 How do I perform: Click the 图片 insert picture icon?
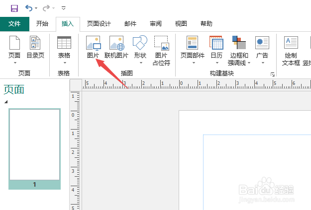click(x=93, y=43)
